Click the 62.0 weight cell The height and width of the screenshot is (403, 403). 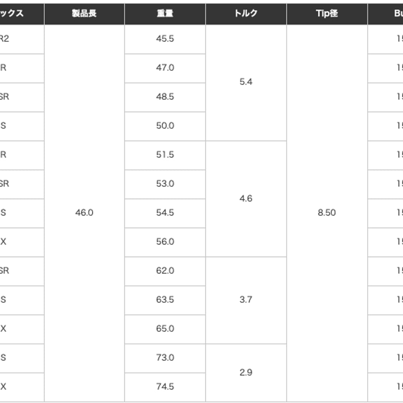pyautogui.click(x=165, y=271)
